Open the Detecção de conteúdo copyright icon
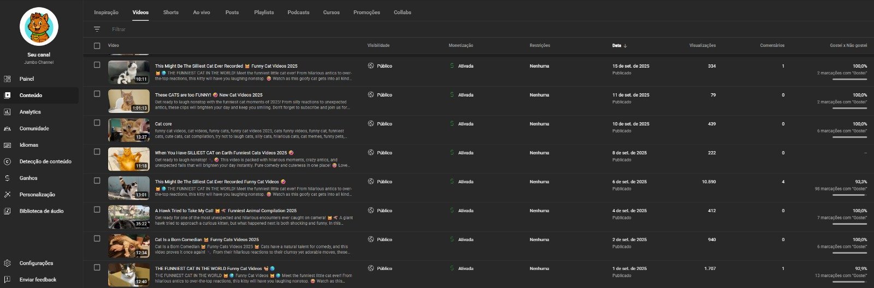This screenshot has width=874, height=288. (x=7, y=161)
